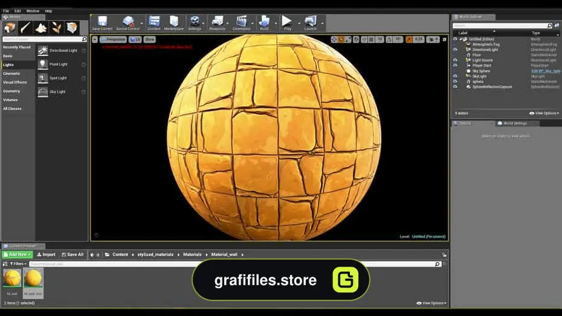Click the green Add New button
This screenshot has height=316, width=562.
click(17, 255)
